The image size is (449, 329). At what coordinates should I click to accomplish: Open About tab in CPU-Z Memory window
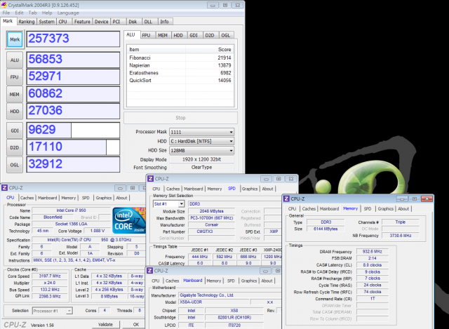(403, 209)
